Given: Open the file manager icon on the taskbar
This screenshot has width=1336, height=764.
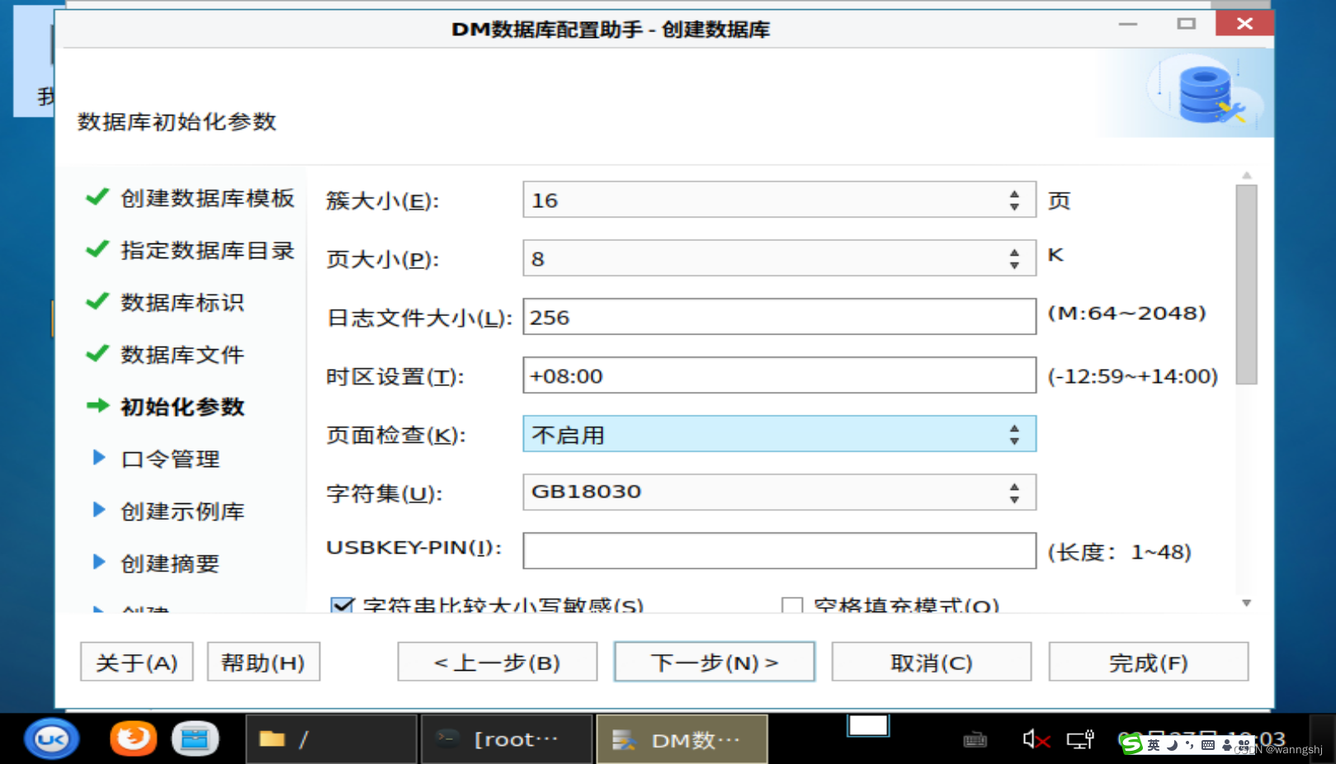Looking at the screenshot, I should (x=196, y=738).
